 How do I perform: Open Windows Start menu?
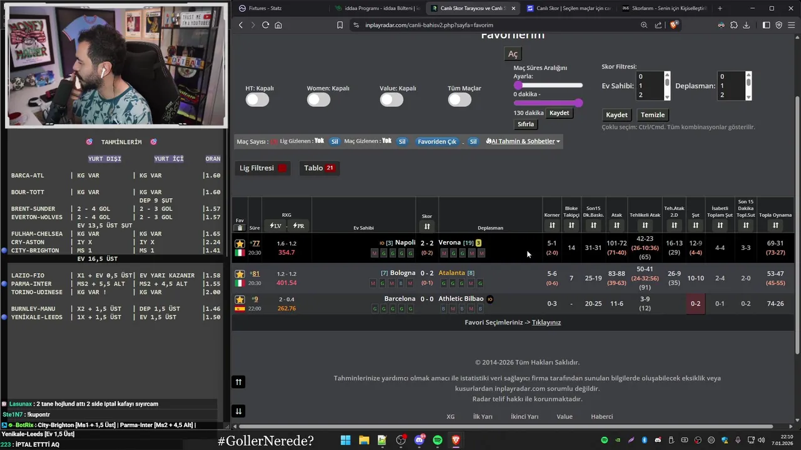pyautogui.click(x=345, y=440)
